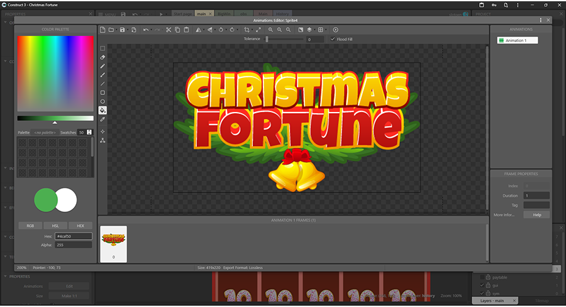Screen dimensions: 566x307
Task: Activate the Color Picker eyedropper tool
Action: [x=103, y=119]
